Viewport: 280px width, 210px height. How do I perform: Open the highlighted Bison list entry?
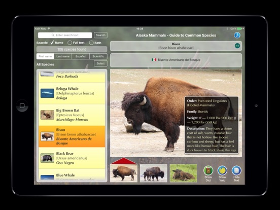[72, 136]
